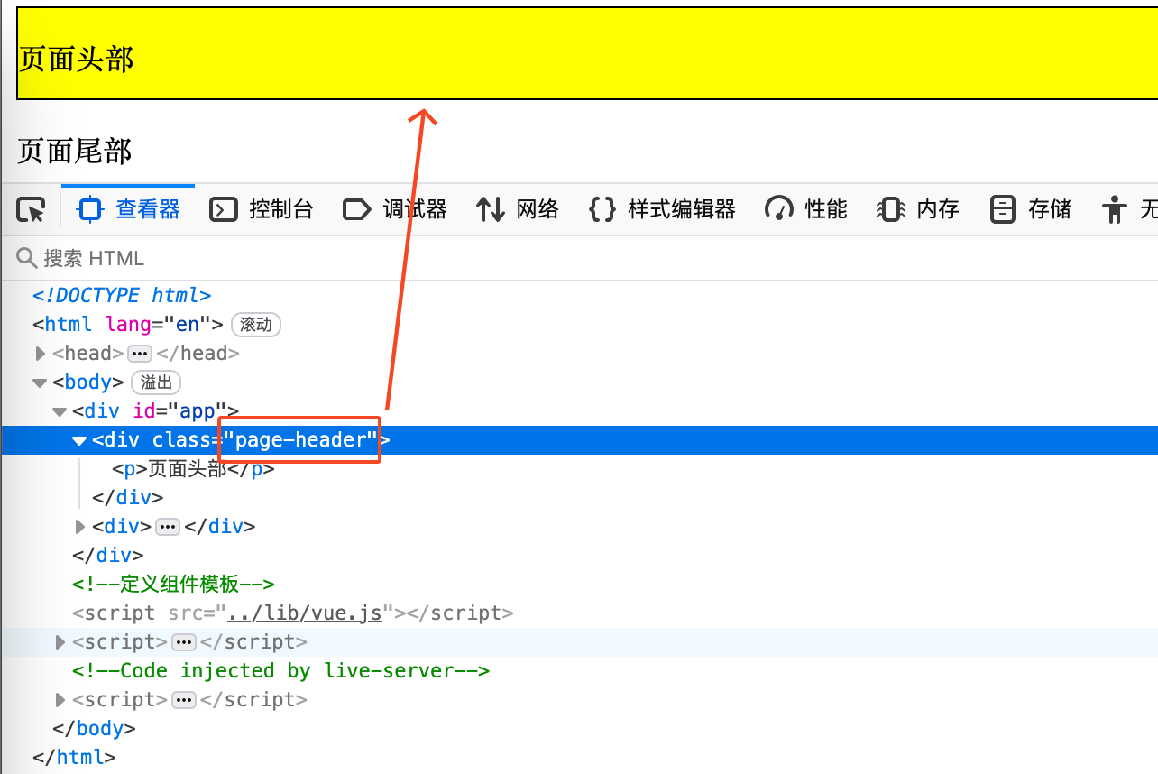Click the 滚动 badge on html element
Screen dimensions: 1158x774
[256, 325]
